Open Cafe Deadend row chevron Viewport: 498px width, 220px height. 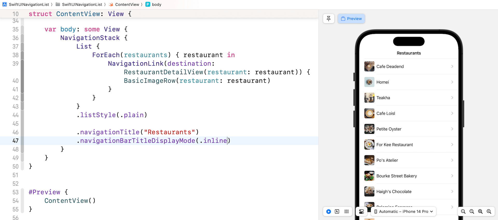click(452, 66)
